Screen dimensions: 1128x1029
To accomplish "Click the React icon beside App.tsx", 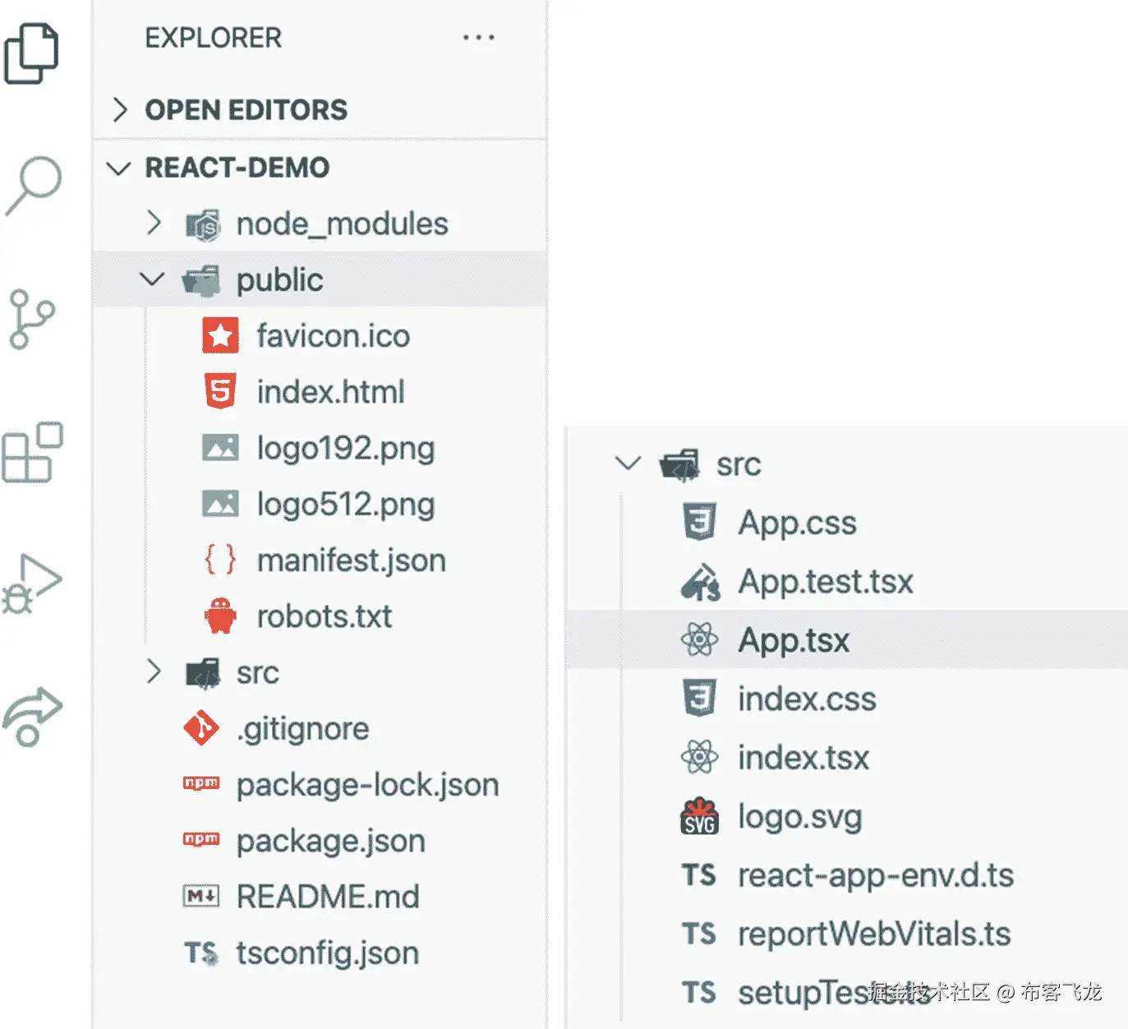I will pyautogui.click(x=700, y=639).
